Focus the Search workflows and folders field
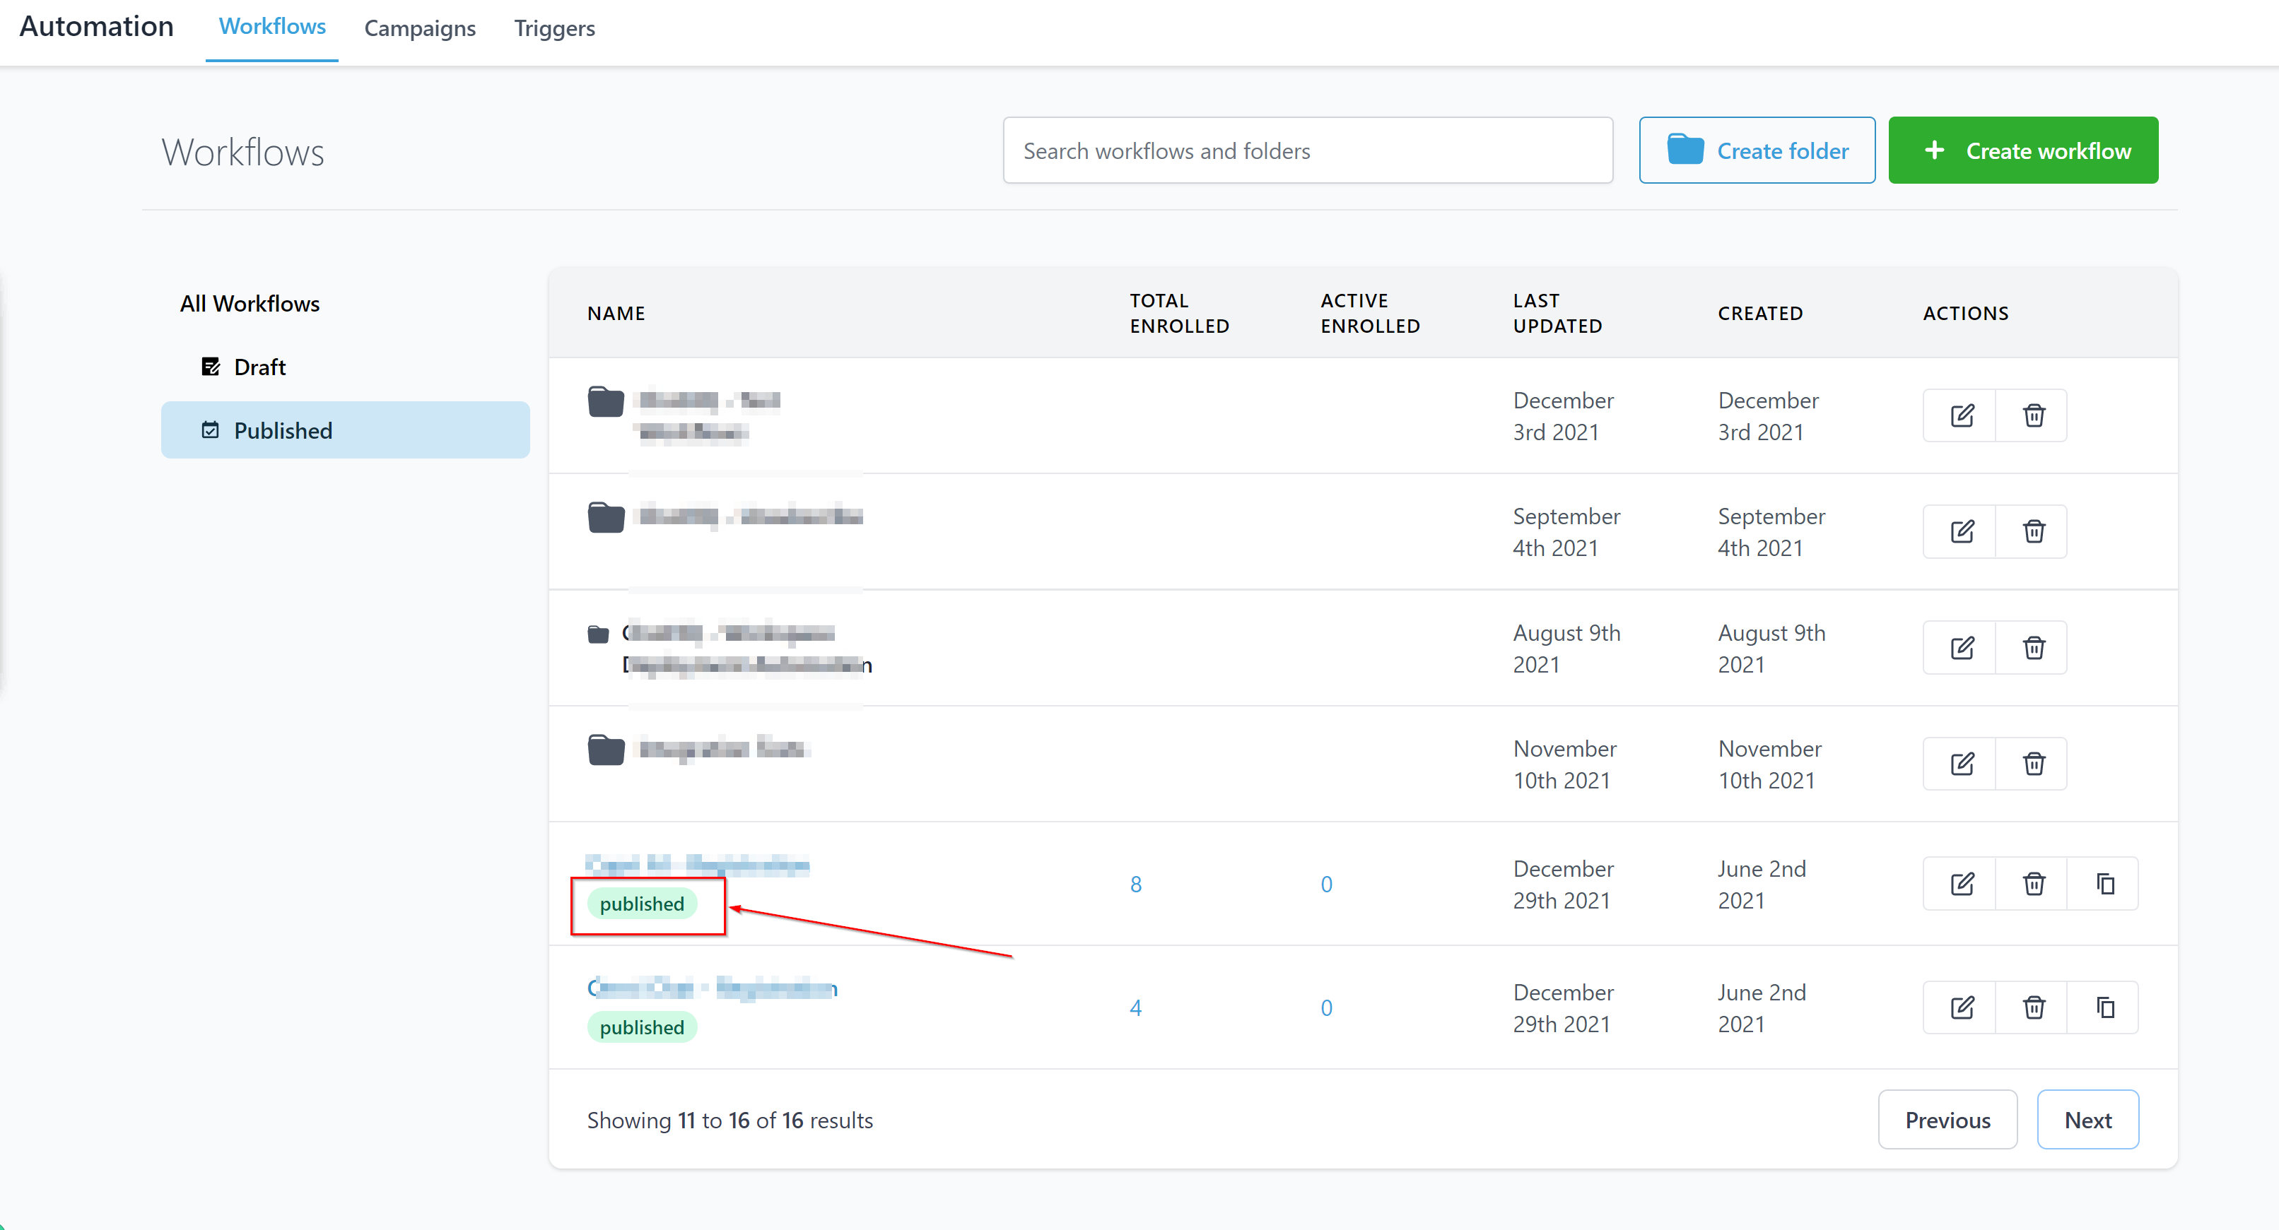The height and width of the screenshot is (1230, 2279). click(x=1307, y=150)
